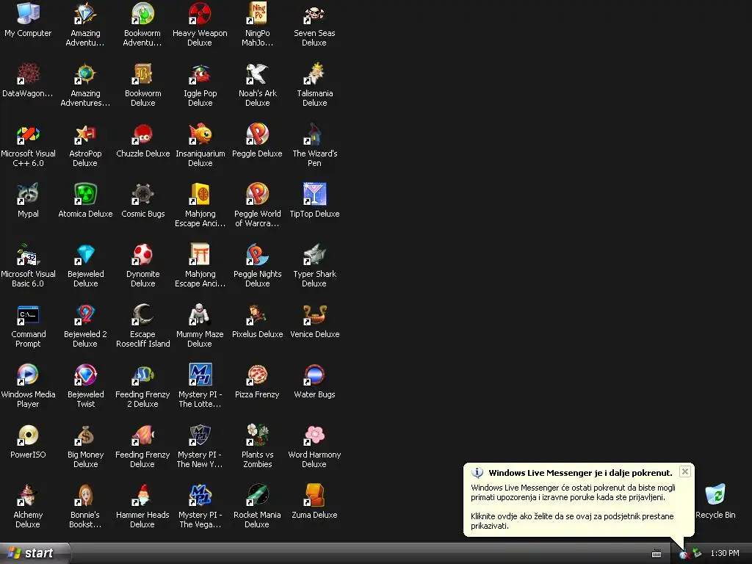The width and height of the screenshot is (752, 564).
Task: Open Pixelus Deluxe shortcut
Action: pos(257,314)
